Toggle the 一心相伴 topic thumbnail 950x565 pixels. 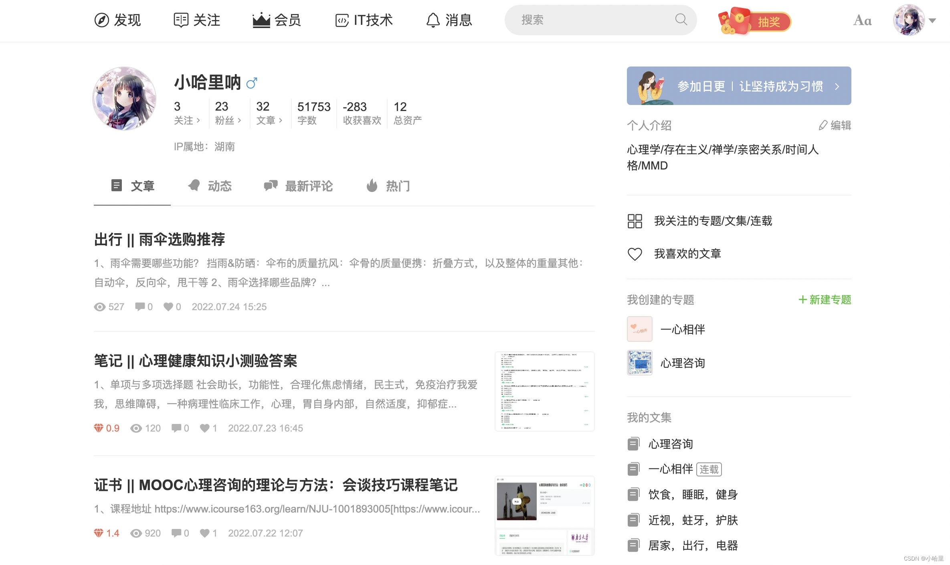coord(639,329)
